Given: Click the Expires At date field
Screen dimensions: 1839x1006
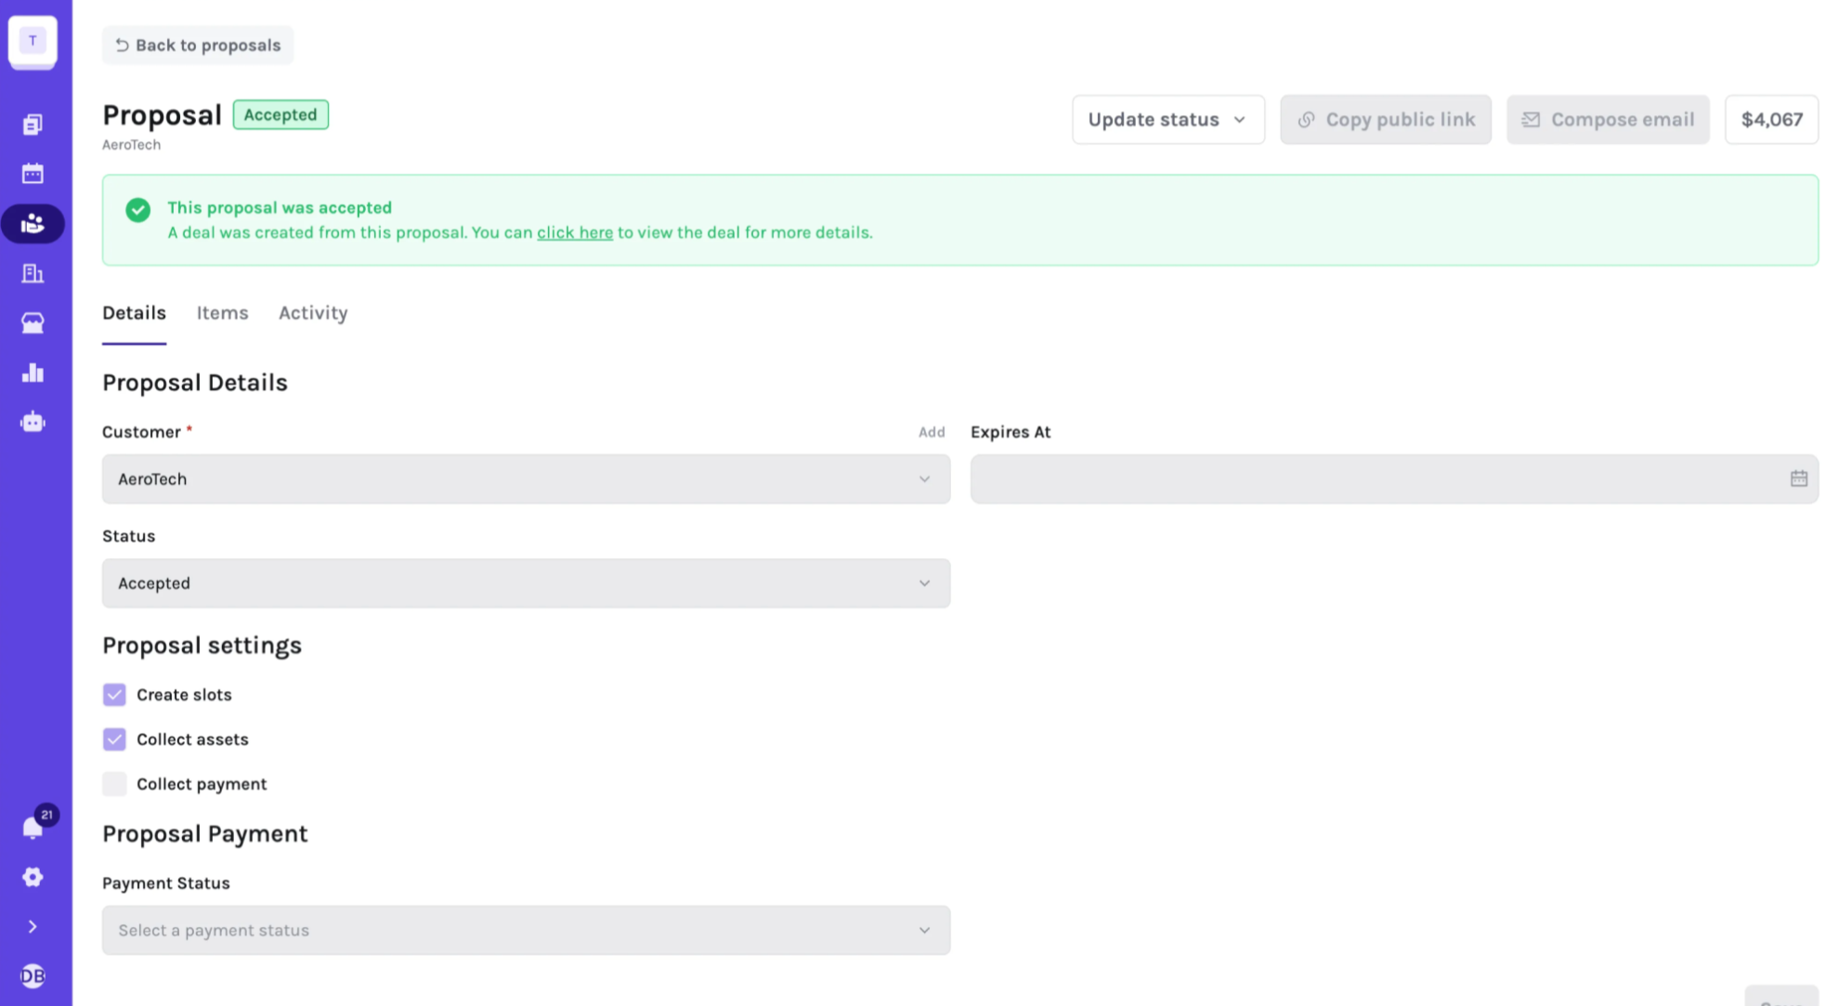Looking at the screenshot, I should click(1394, 478).
